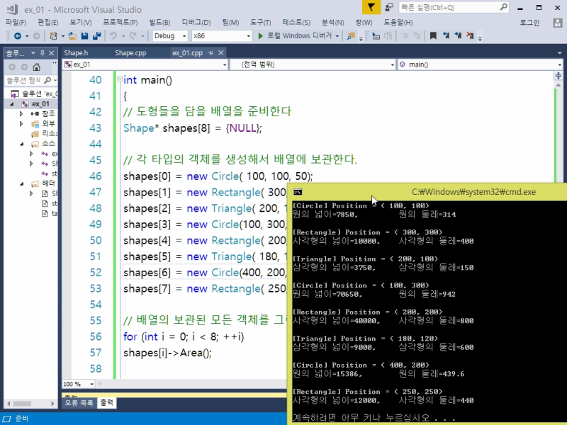Switch to the 출력 output tab
The height and width of the screenshot is (425, 567).
click(x=107, y=402)
